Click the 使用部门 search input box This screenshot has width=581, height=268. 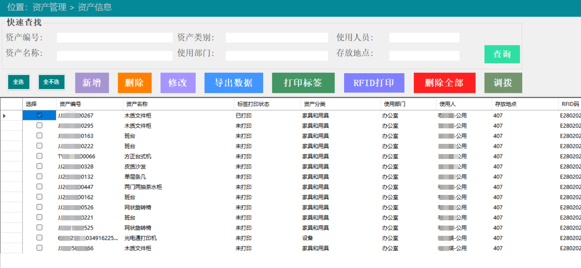(x=277, y=56)
